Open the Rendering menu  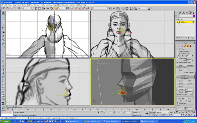point(65,5)
